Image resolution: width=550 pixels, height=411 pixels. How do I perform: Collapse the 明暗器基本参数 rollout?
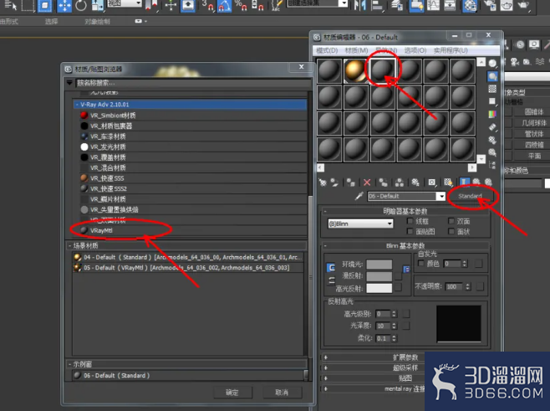(405, 211)
